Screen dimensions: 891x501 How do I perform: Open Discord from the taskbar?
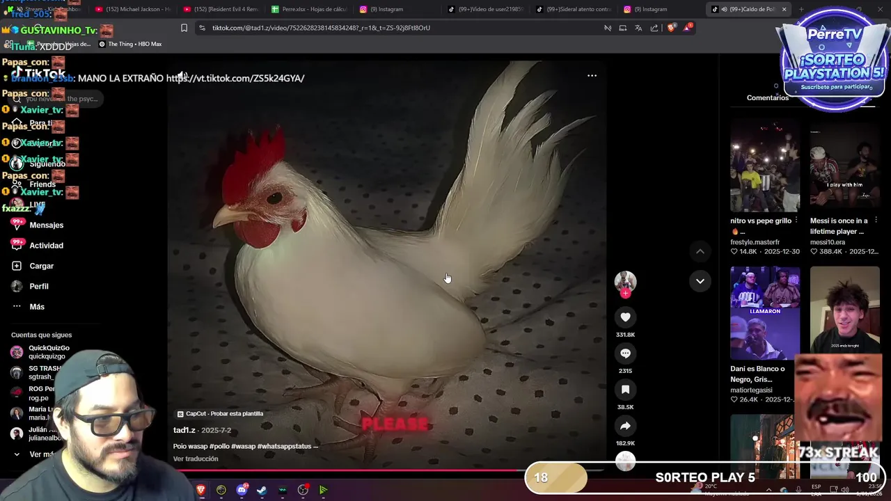click(242, 490)
